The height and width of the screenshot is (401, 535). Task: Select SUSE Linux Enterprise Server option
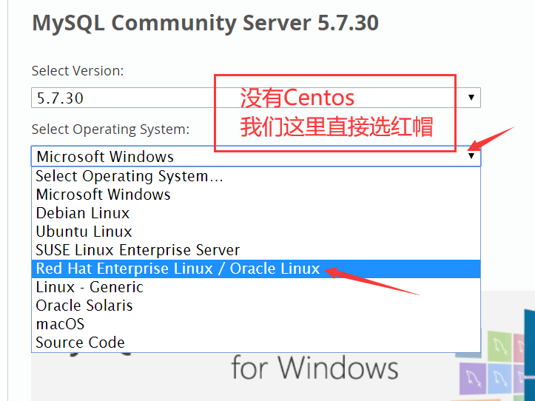click(x=138, y=250)
